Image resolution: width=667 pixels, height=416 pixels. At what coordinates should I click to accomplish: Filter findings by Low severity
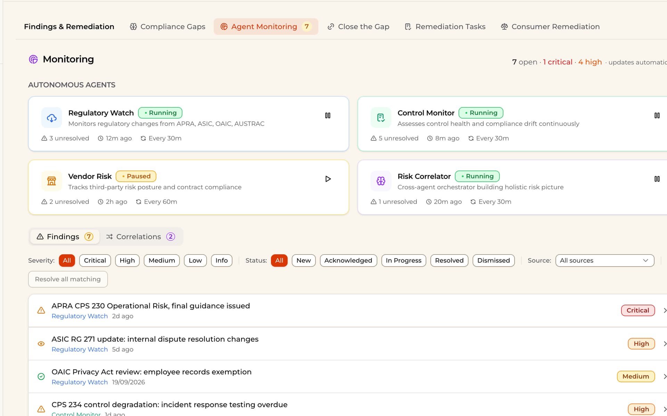[195, 260]
